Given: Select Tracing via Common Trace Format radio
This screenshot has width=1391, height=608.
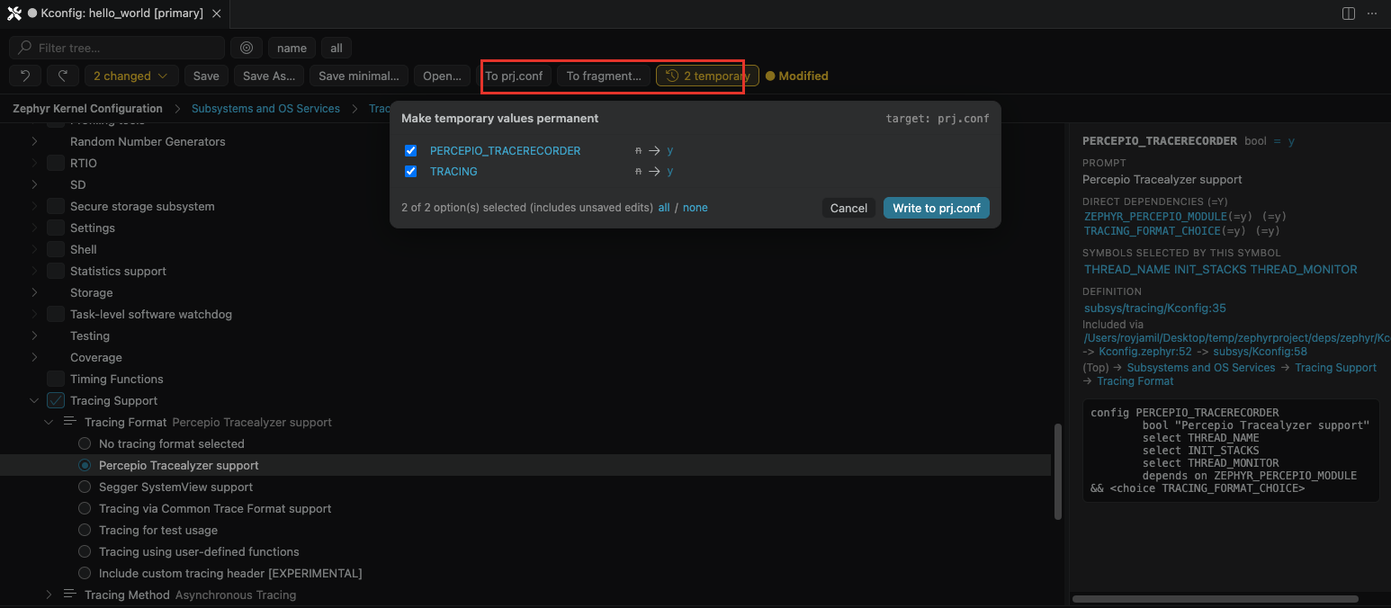Looking at the screenshot, I should click(85, 508).
